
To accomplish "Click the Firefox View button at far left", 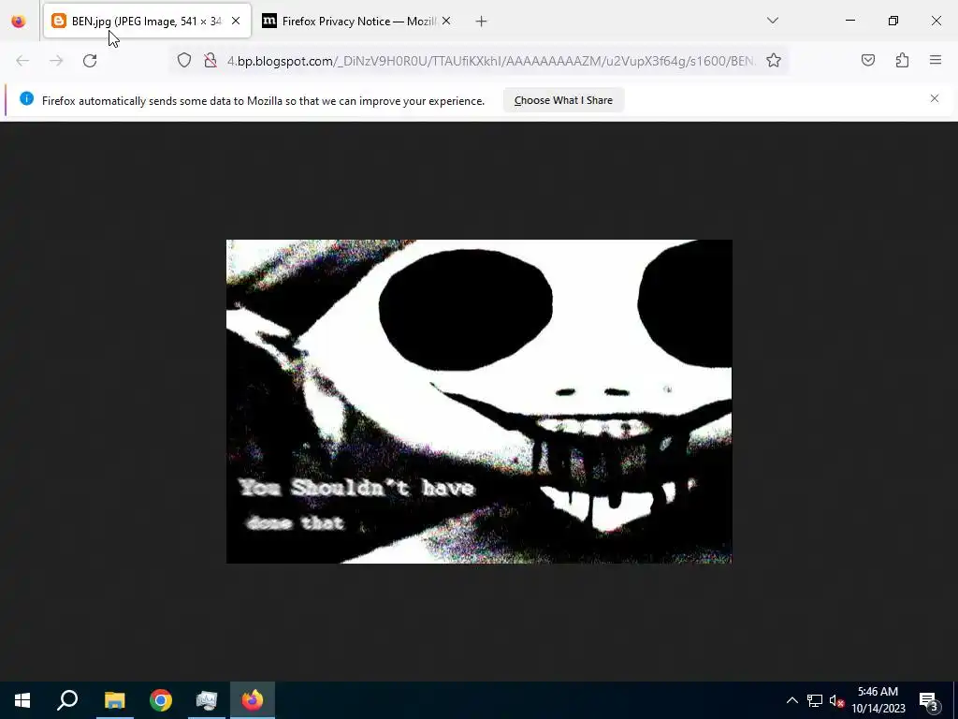I will (19, 22).
